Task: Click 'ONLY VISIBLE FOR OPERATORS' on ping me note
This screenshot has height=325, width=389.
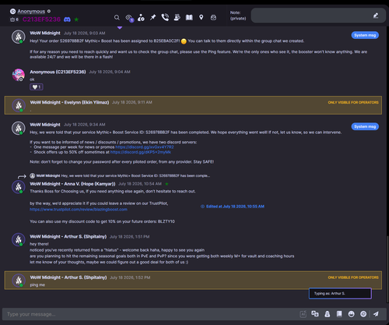Action: pos(353,277)
